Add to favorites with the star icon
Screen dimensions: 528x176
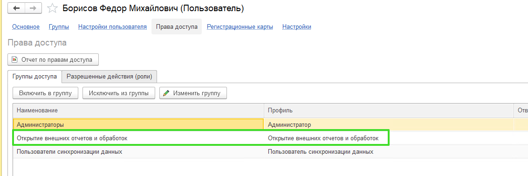(x=52, y=8)
